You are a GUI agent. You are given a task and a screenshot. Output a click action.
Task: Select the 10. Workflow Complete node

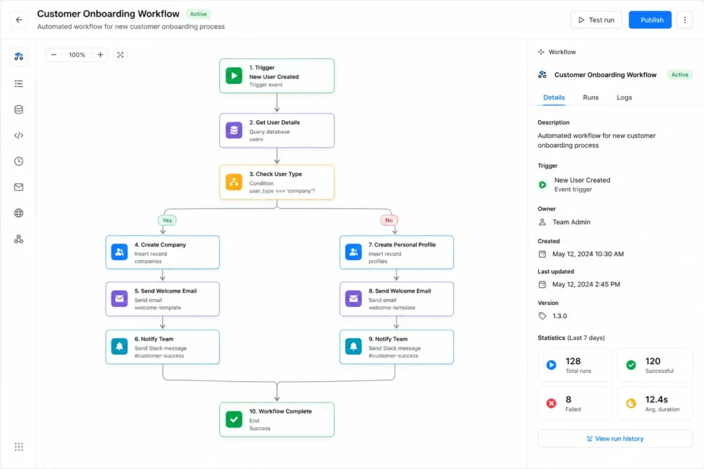click(x=277, y=420)
